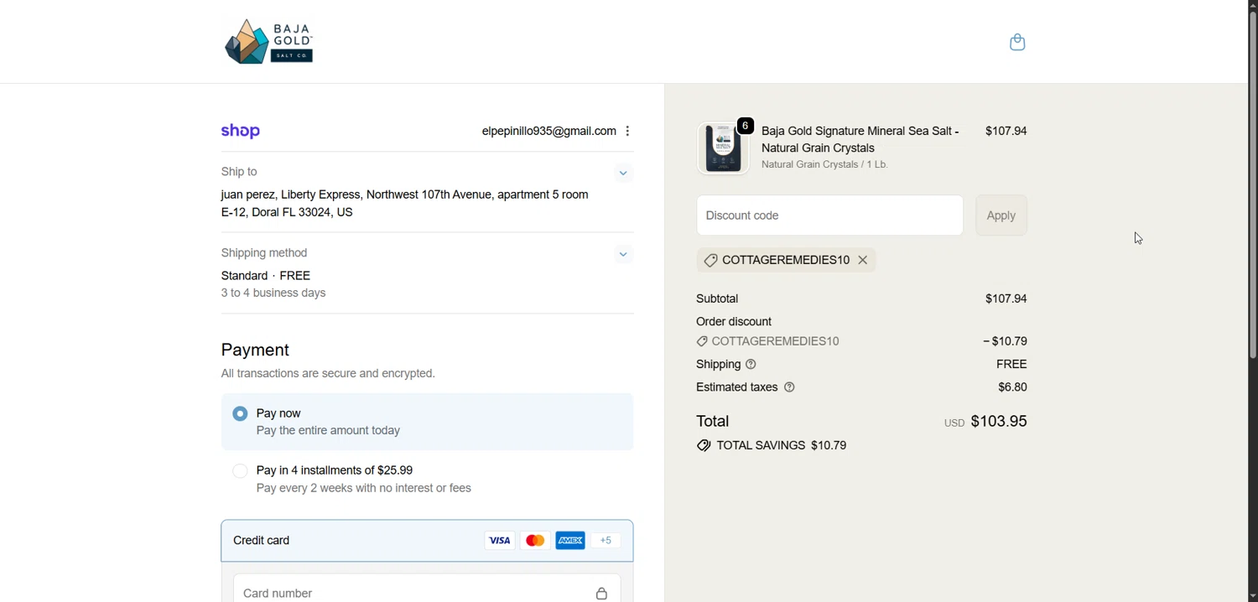Focus the Card number field
1258x602 pixels.
tap(427, 589)
